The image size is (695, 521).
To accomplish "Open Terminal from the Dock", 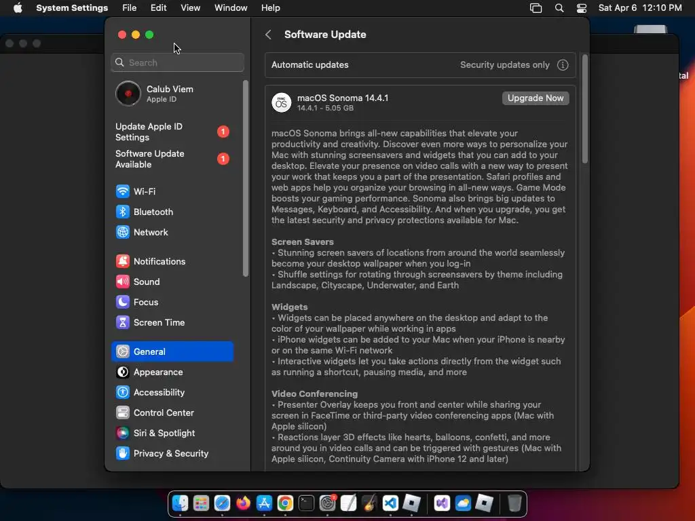I will pyautogui.click(x=306, y=503).
